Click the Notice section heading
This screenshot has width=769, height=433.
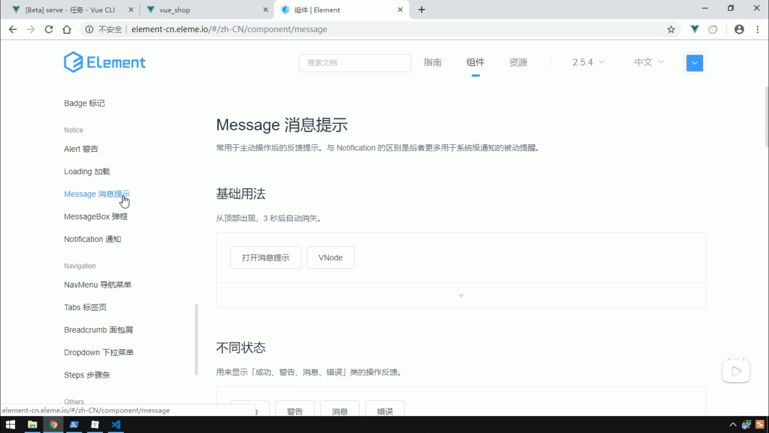74,130
